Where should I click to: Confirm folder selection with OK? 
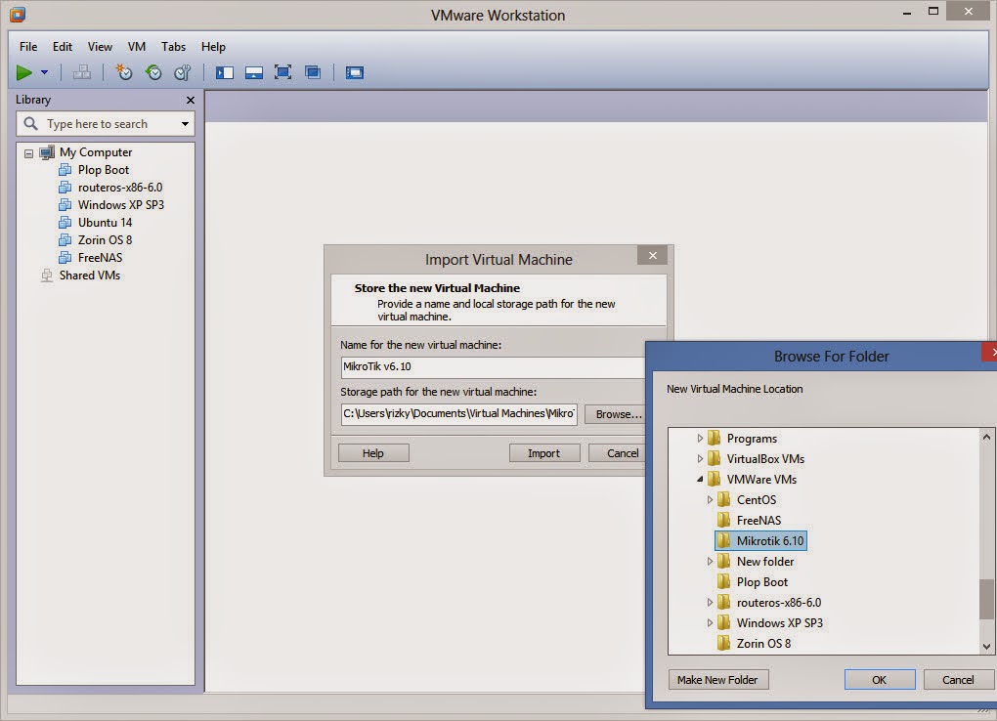(x=880, y=680)
